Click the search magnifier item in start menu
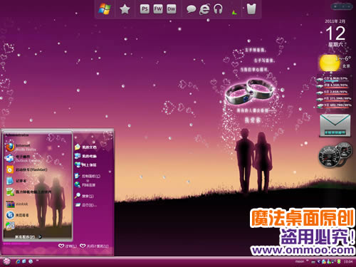 click(x=84, y=196)
